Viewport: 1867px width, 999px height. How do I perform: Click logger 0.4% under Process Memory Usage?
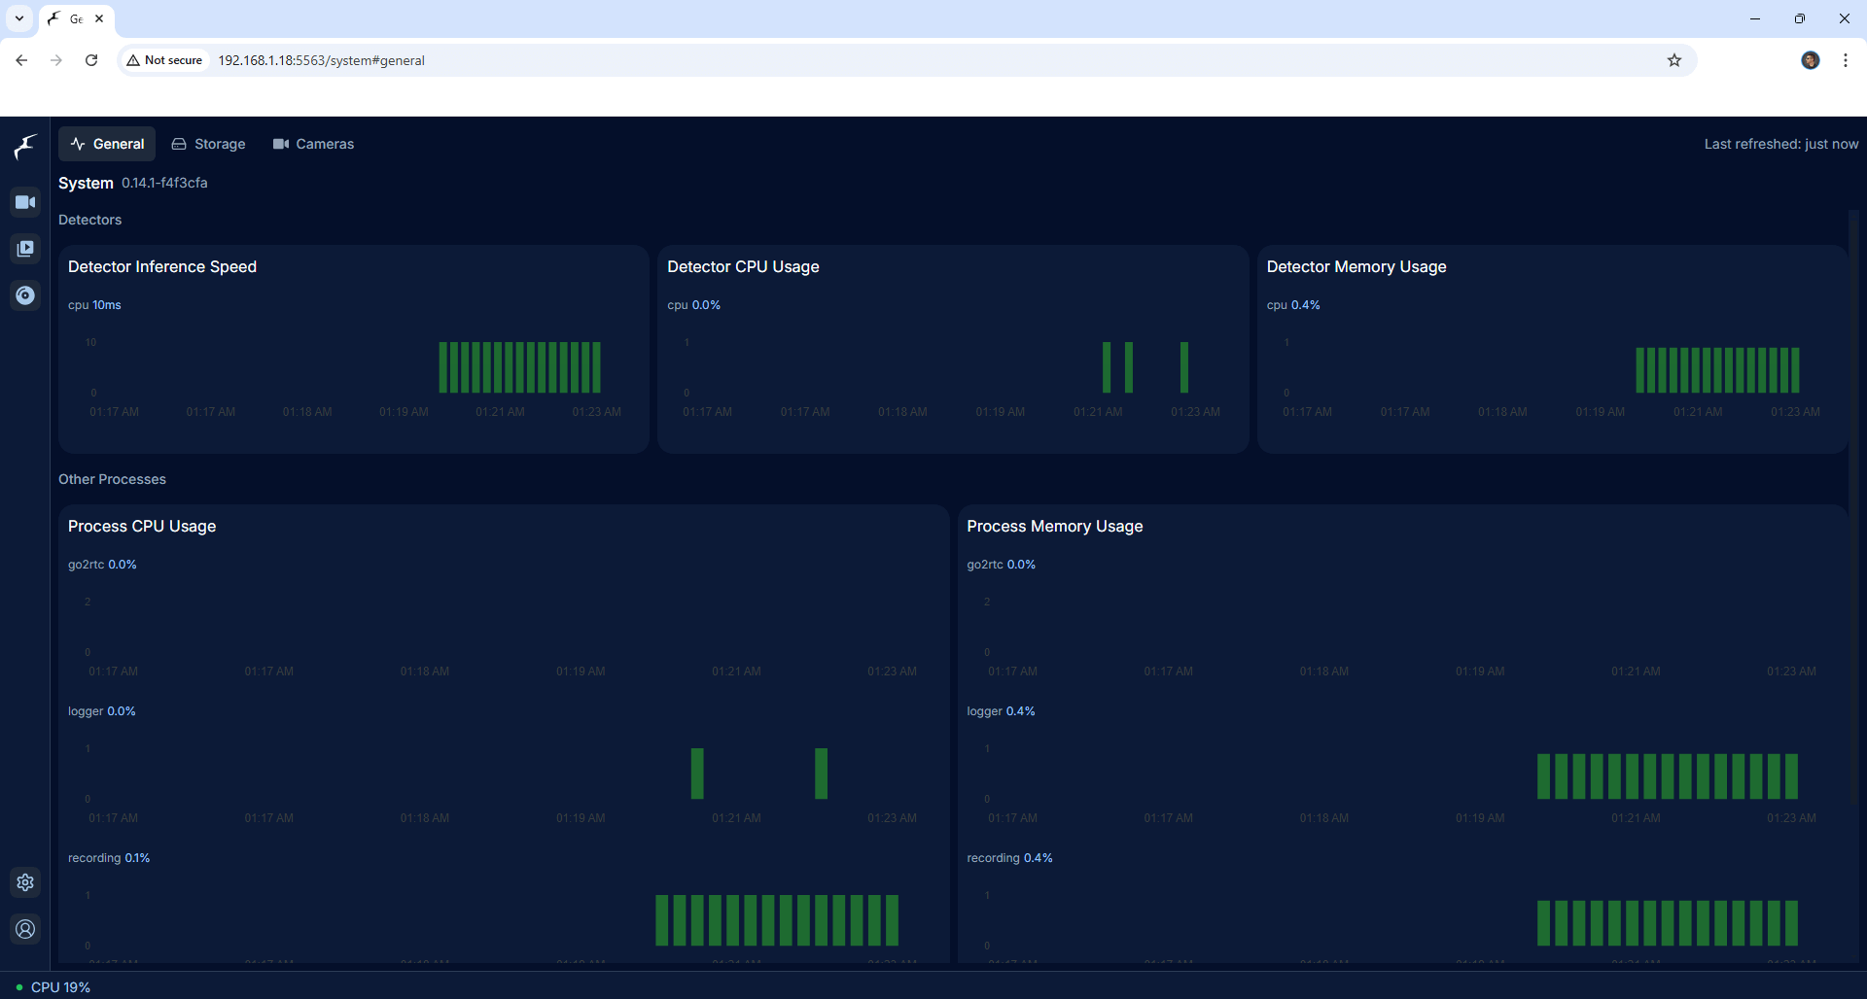1001,711
